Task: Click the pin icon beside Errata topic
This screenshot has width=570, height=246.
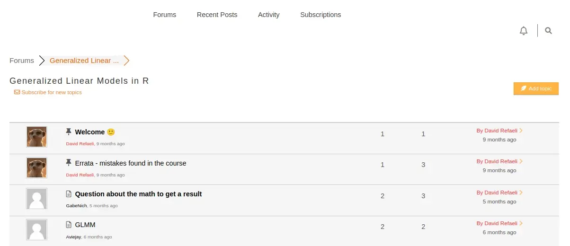Action: (69, 163)
